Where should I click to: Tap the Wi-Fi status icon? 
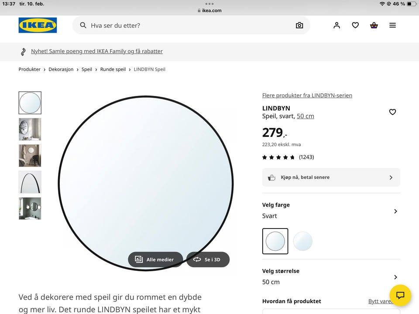point(382,4)
